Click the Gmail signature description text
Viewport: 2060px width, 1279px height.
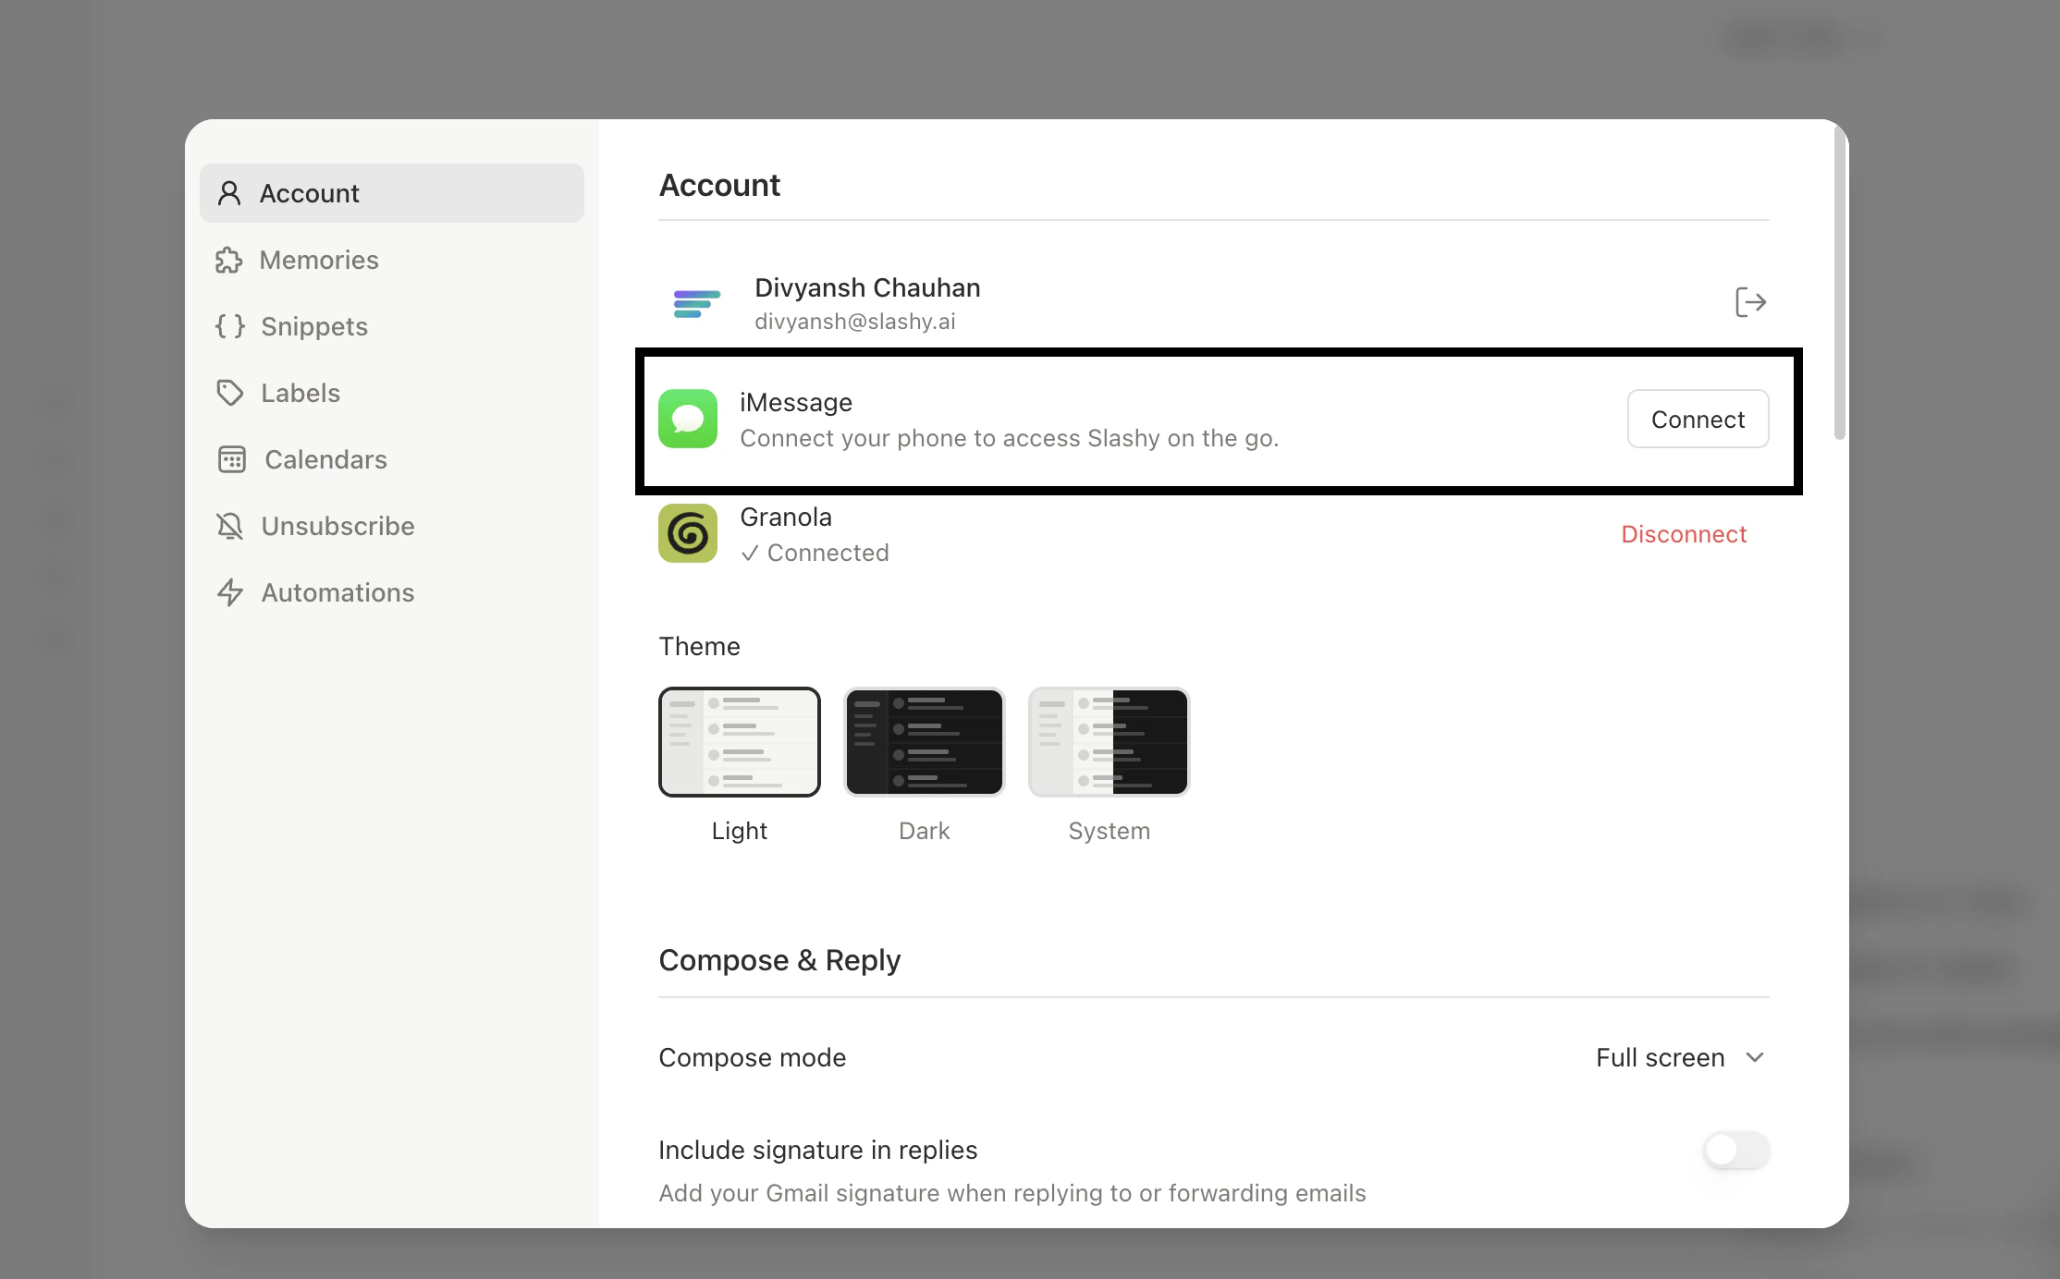[1012, 1193]
